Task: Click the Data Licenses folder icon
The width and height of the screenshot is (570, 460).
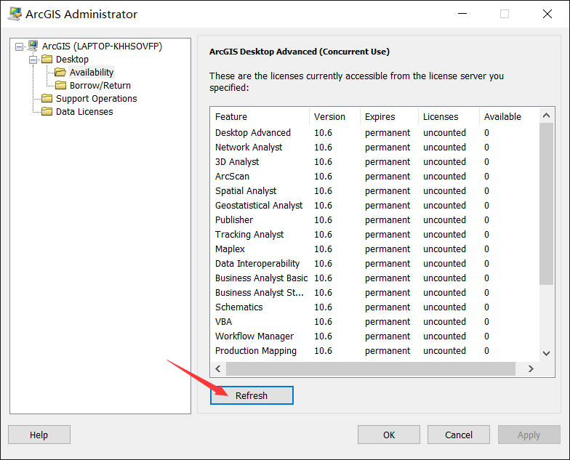Action: click(47, 111)
